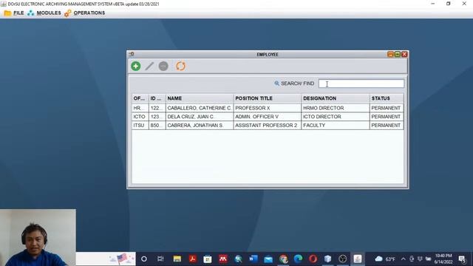The height and width of the screenshot is (266, 473).
Task: Sort by the STATUS column header
Action: (x=387, y=98)
